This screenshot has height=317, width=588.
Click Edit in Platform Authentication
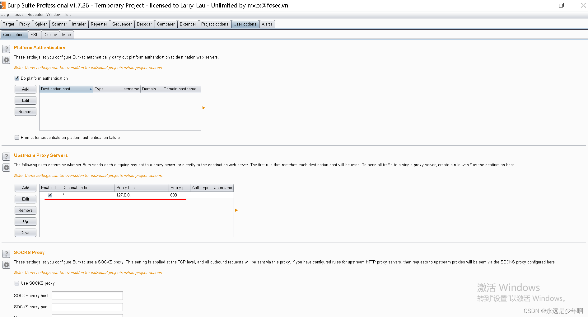(26, 100)
